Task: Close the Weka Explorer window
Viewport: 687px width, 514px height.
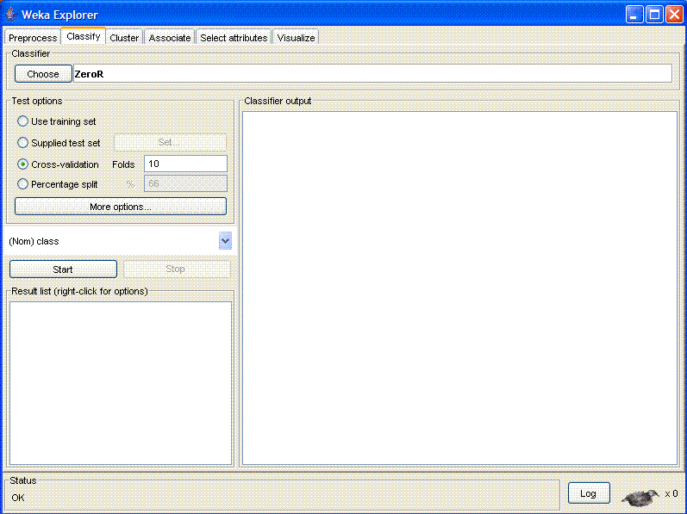Action: point(674,15)
